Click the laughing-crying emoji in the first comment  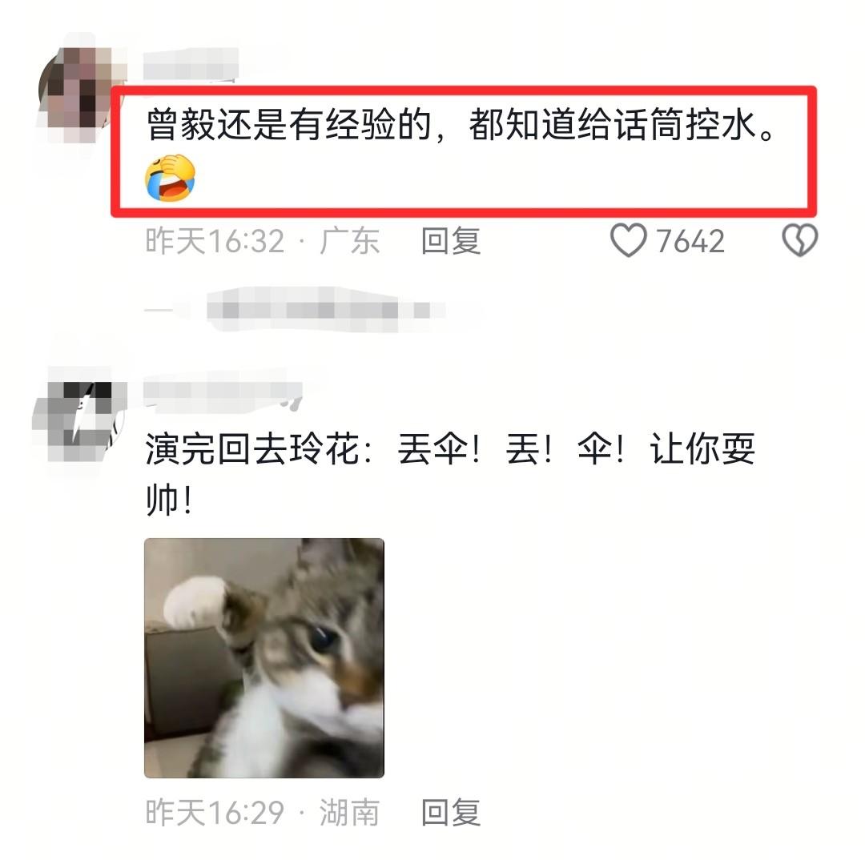[170, 178]
